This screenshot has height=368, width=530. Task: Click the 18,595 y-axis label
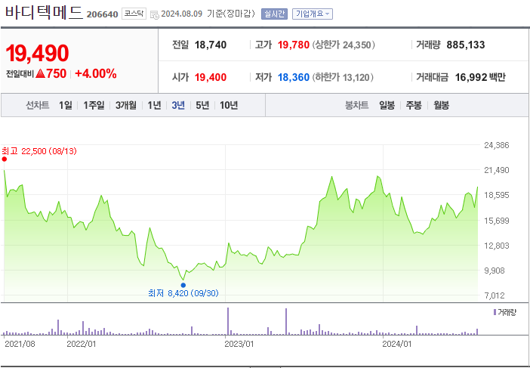(497, 195)
